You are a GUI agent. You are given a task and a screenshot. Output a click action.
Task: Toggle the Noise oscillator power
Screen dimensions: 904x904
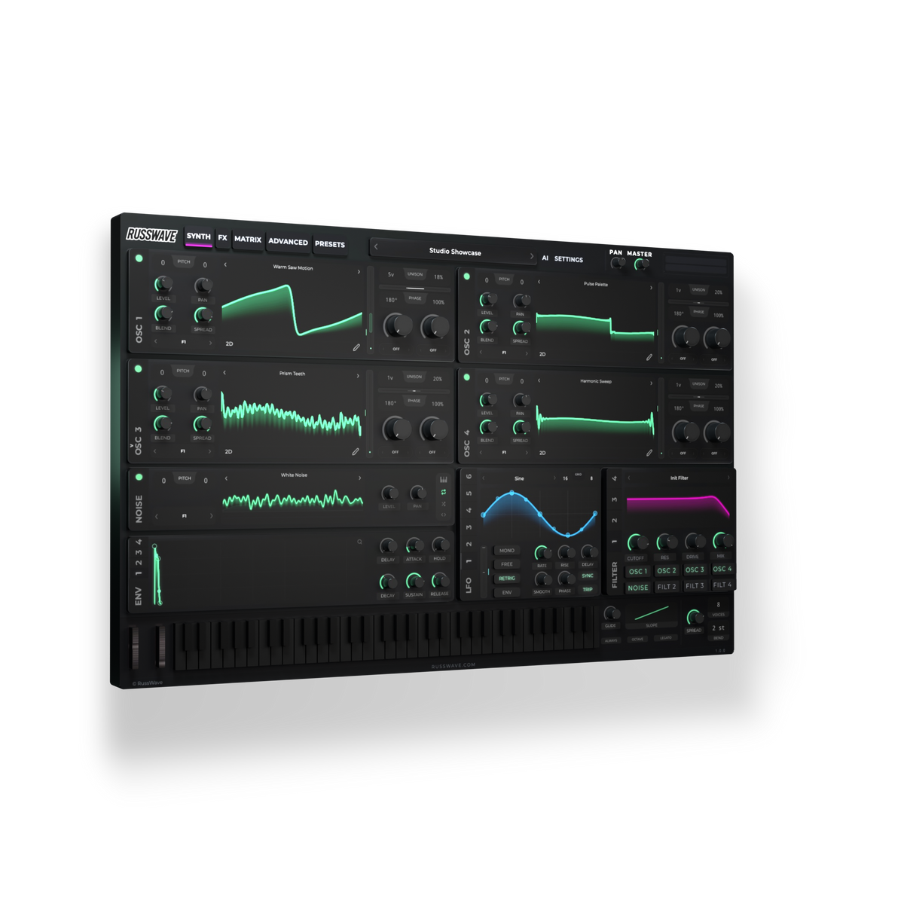coord(139,477)
